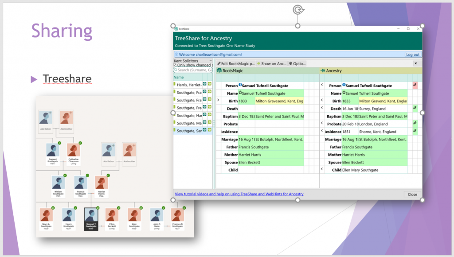Click the Log out button
Image resolution: width=454 pixels, height=257 pixels.
click(412, 55)
